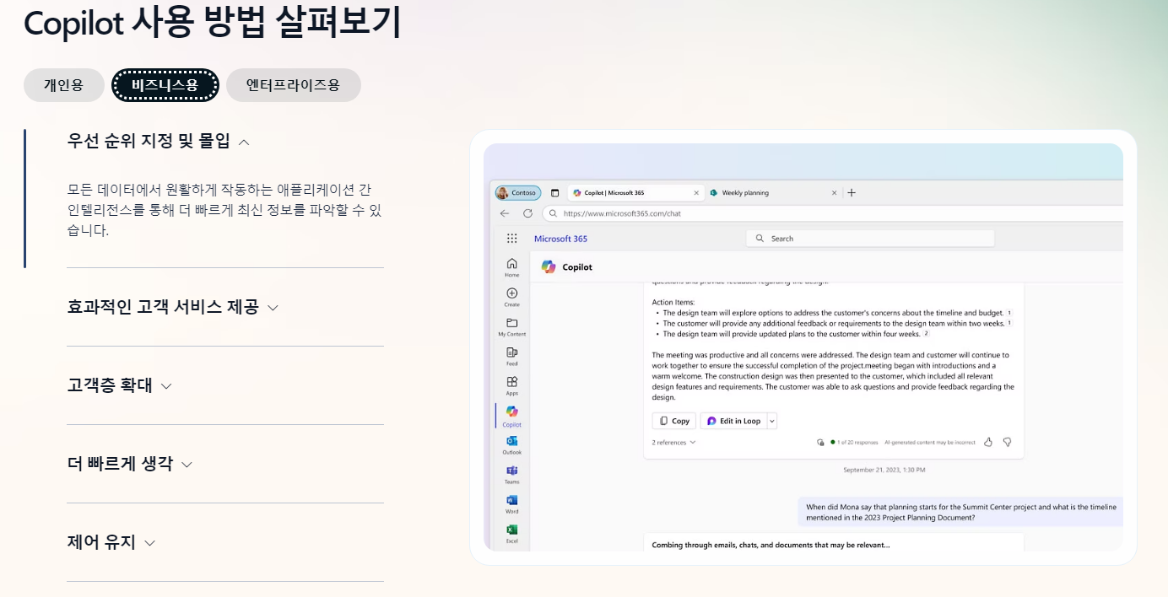Click the Microsoft 365 Search box
1168x597 pixels.
click(x=870, y=239)
